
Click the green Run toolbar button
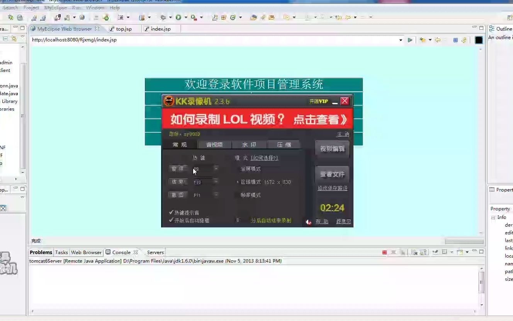coord(178,17)
